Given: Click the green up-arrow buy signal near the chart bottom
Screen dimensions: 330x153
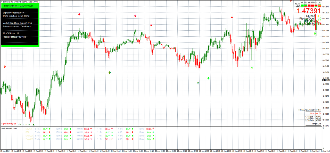Looking at the screenshot, I should 198,83.
